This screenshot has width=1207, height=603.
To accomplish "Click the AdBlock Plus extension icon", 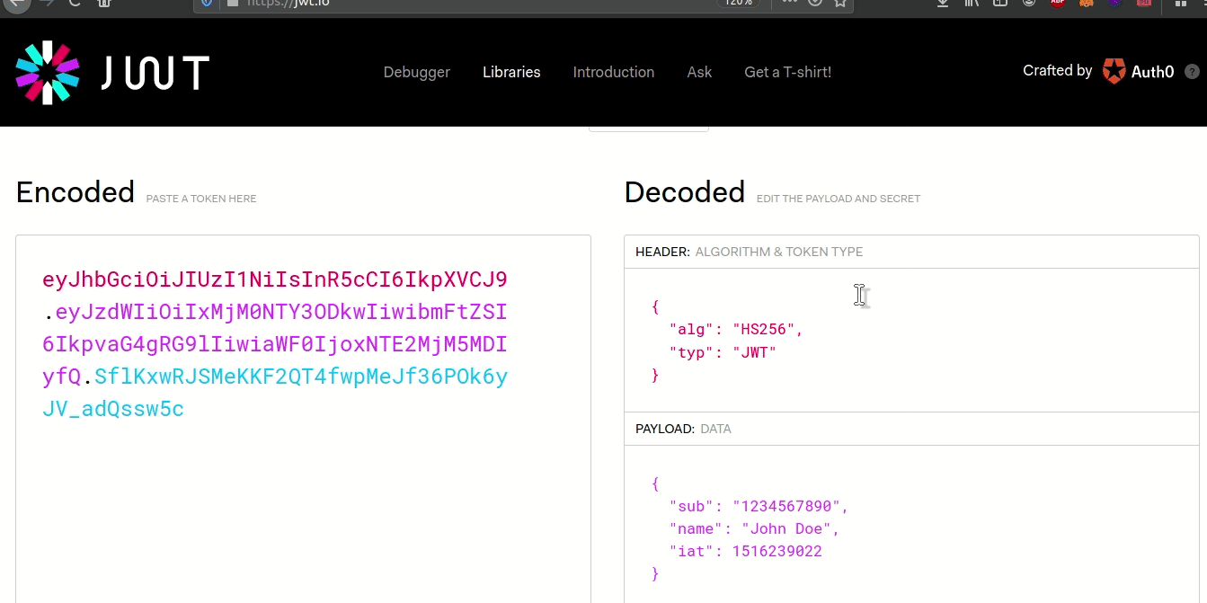I will tap(1058, 4).
